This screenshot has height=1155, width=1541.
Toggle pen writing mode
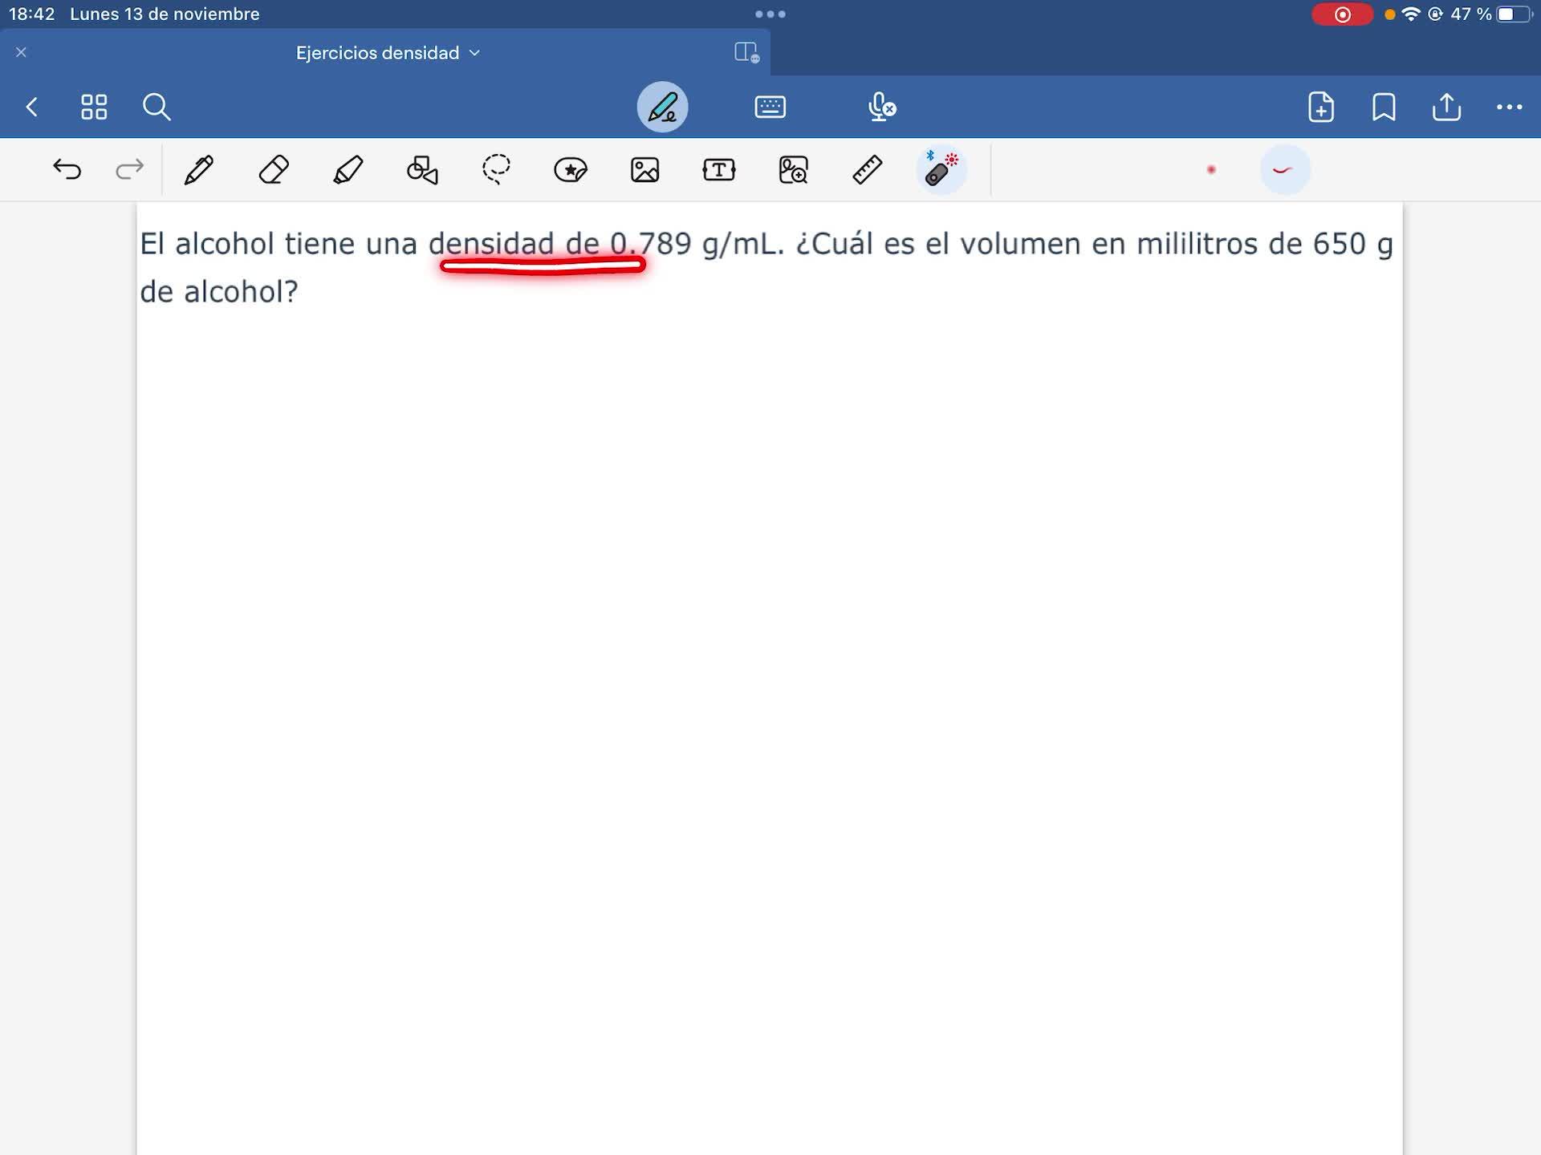click(662, 107)
